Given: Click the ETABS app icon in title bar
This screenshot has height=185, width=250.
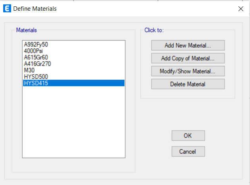Looking at the screenshot, I should [x=7, y=8].
